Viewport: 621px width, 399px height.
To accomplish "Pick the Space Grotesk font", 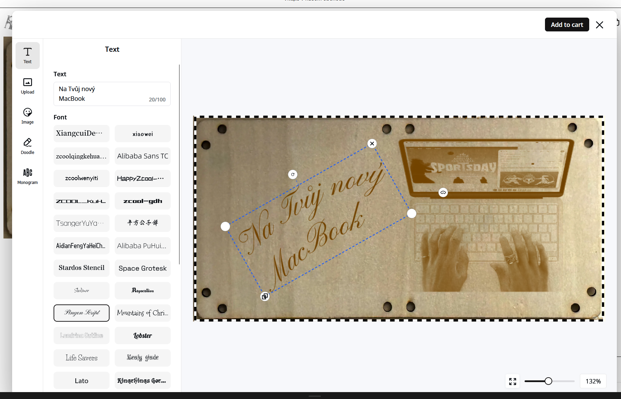I will point(143,268).
